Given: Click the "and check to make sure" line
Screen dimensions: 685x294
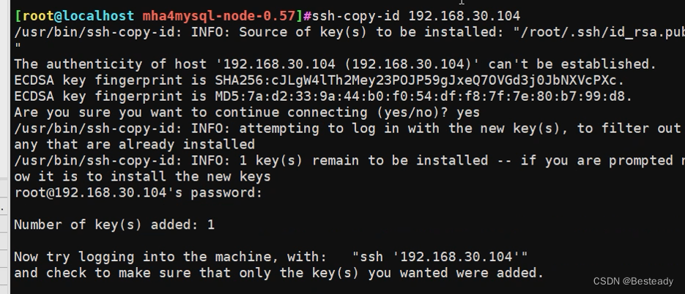Looking at the screenshot, I should [x=278, y=273].
